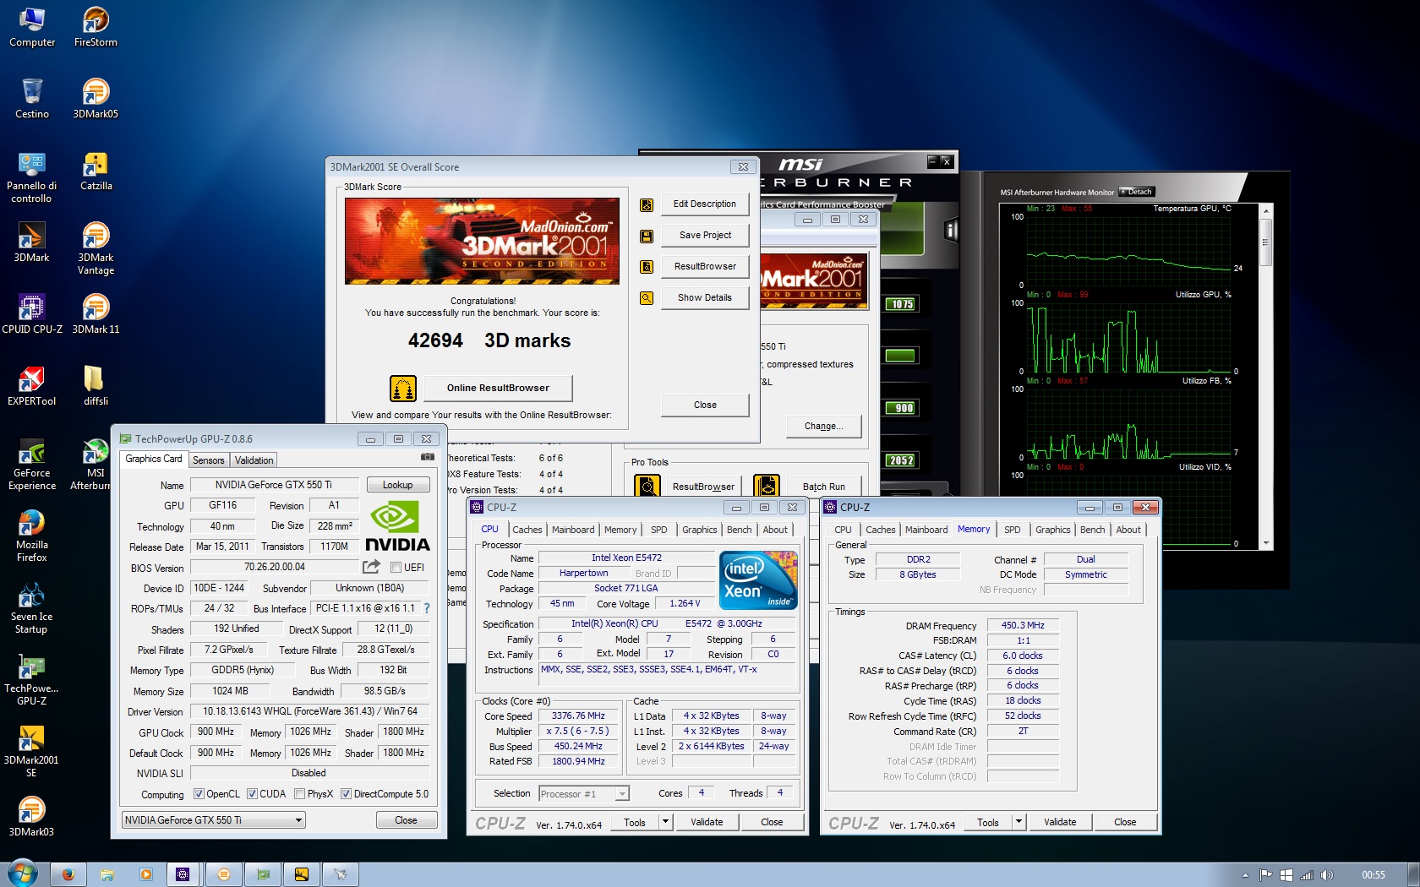Click the Close button in GPU-Z window
1420x887 pixels.
[x=406, y=820]
